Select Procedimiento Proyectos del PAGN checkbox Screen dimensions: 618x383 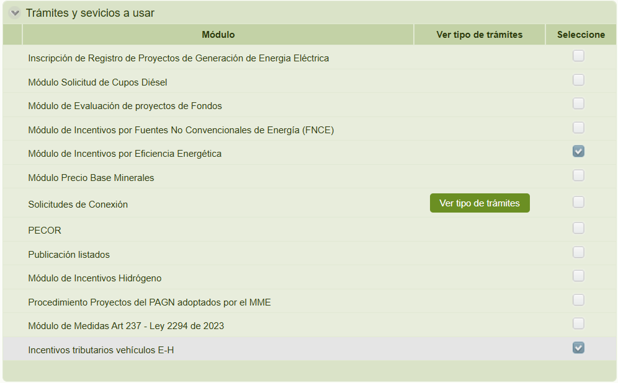point(578,300)
